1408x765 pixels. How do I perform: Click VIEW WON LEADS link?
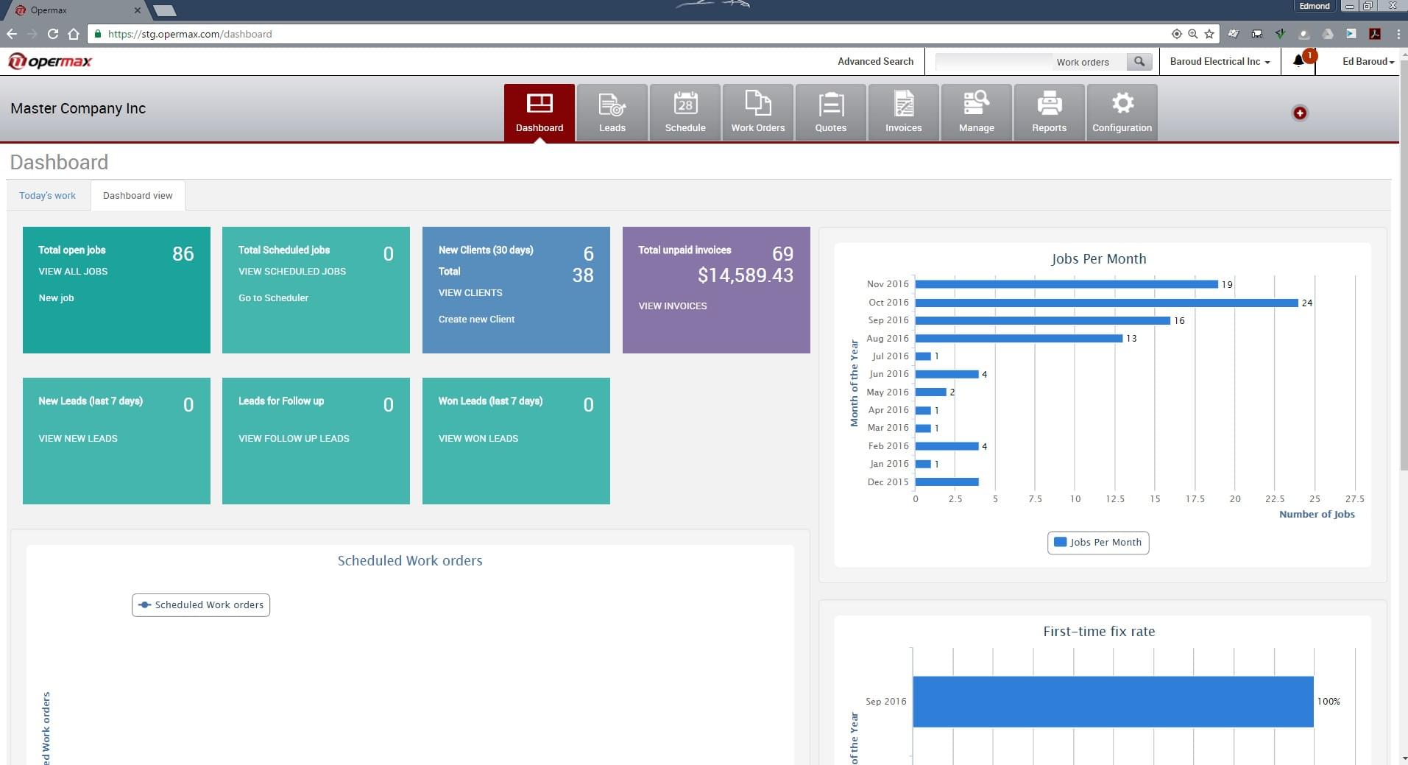[x=478, y=439]
